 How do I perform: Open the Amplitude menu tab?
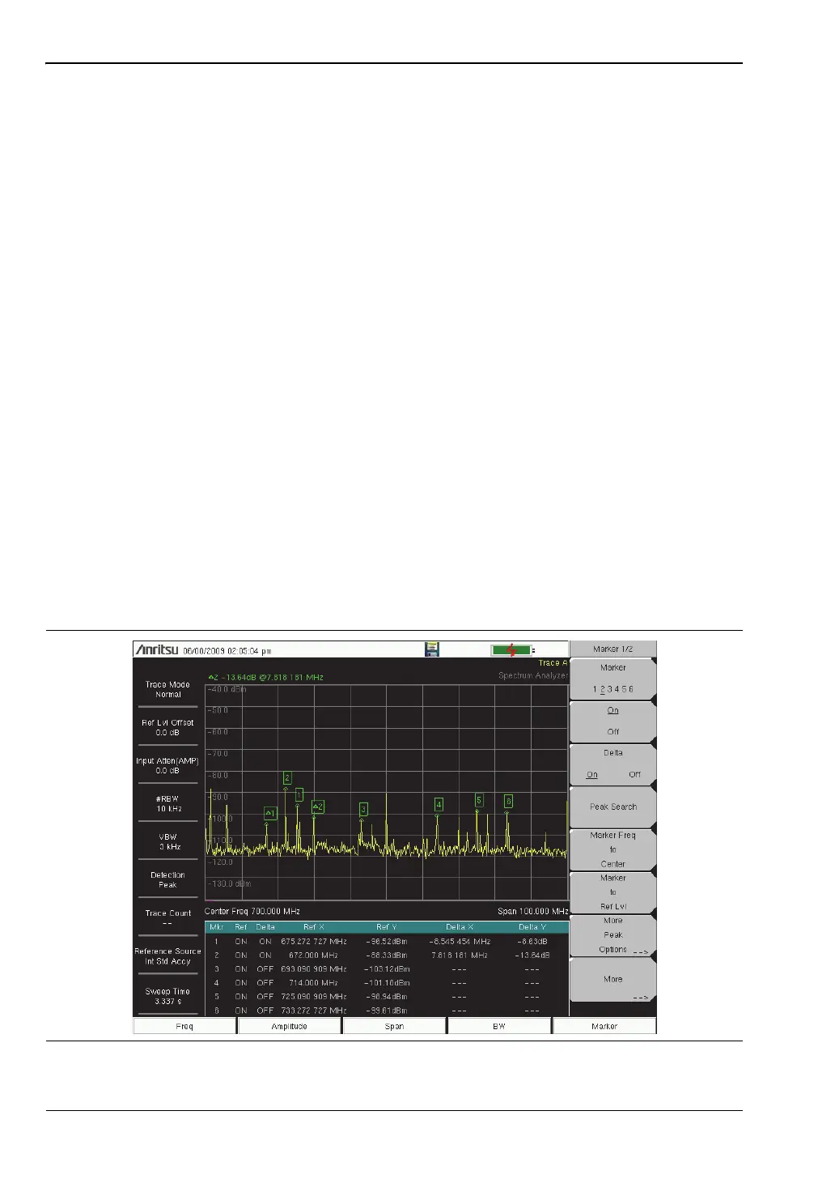pyautogui.click(x=289, y=1026)
